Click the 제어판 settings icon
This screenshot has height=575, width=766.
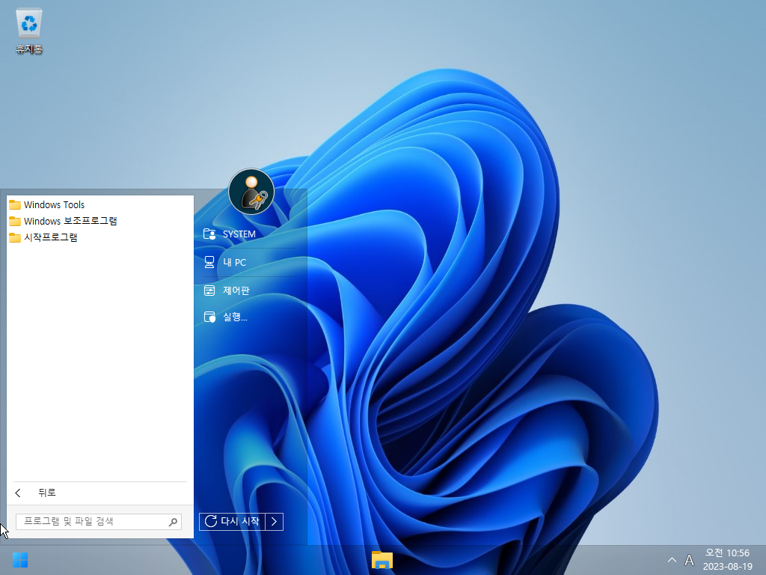[209, 290]
